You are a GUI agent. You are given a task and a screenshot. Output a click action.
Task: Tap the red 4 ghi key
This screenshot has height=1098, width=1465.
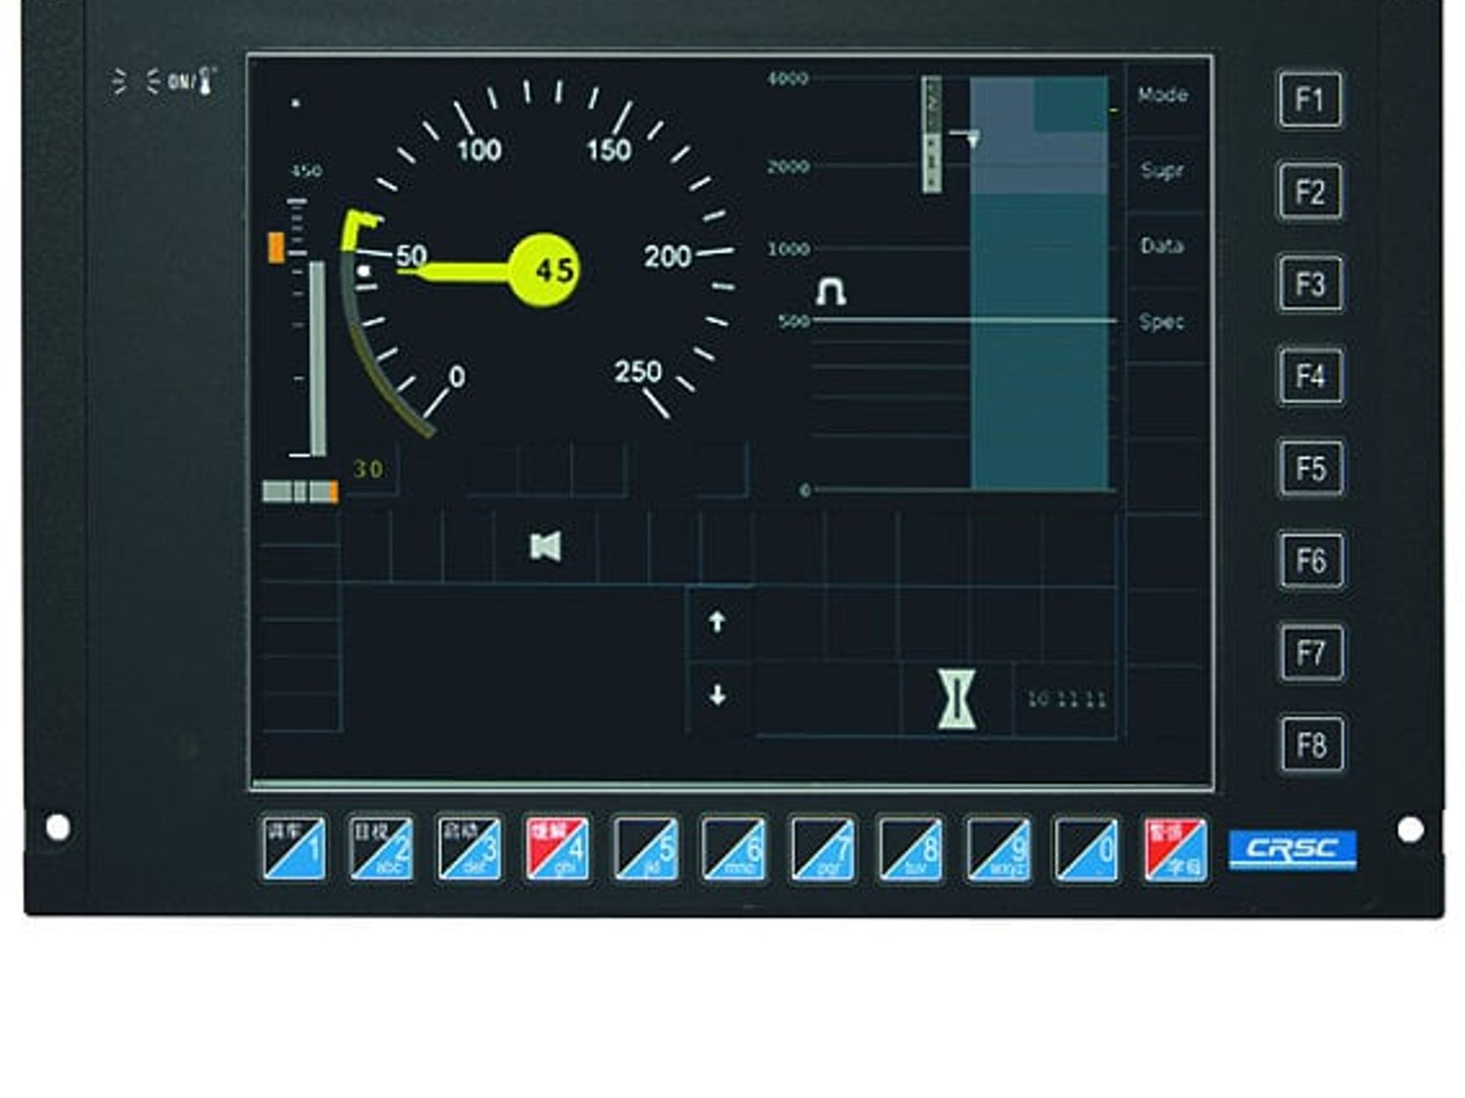pos(557,849)
